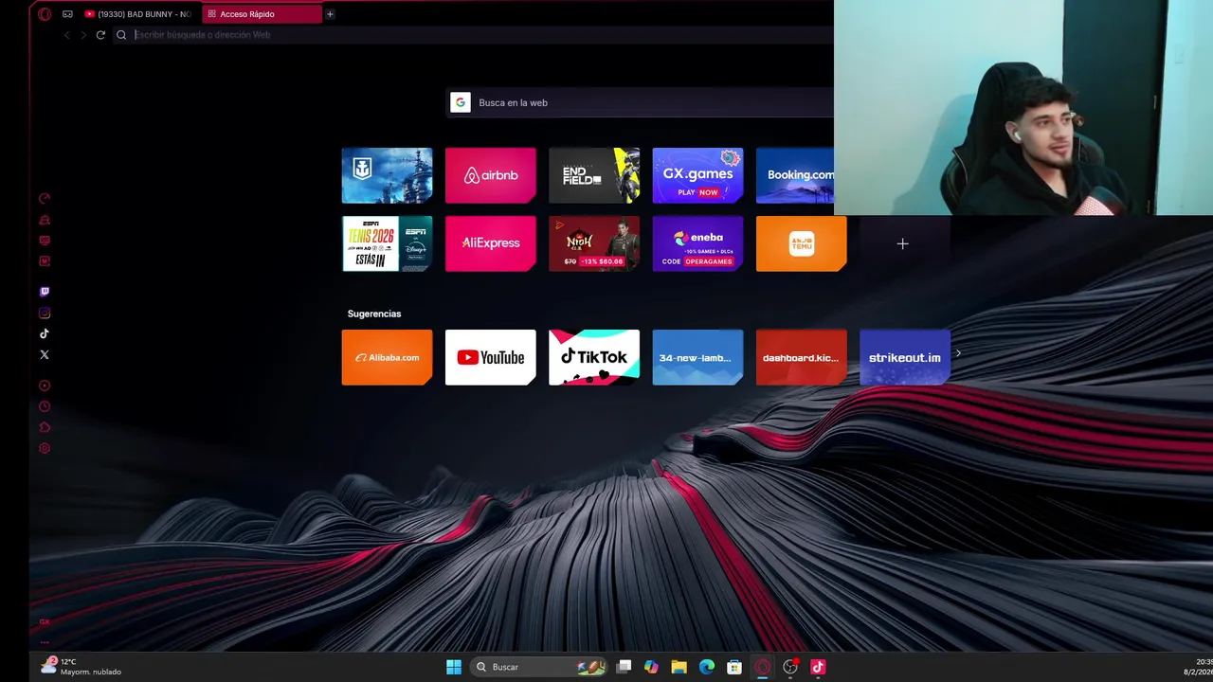Open the dashboard.kick suggestion tile
1213x682 pixels.
coord(801,357)
